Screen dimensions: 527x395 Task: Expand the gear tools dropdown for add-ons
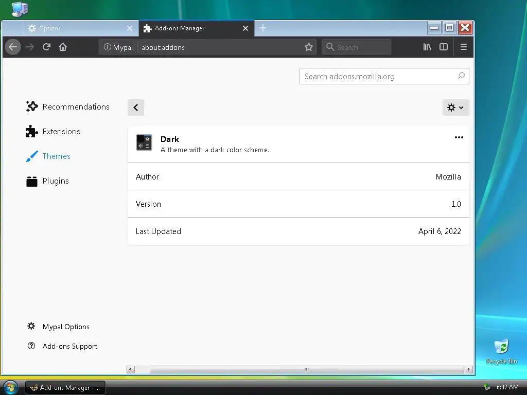455,107
